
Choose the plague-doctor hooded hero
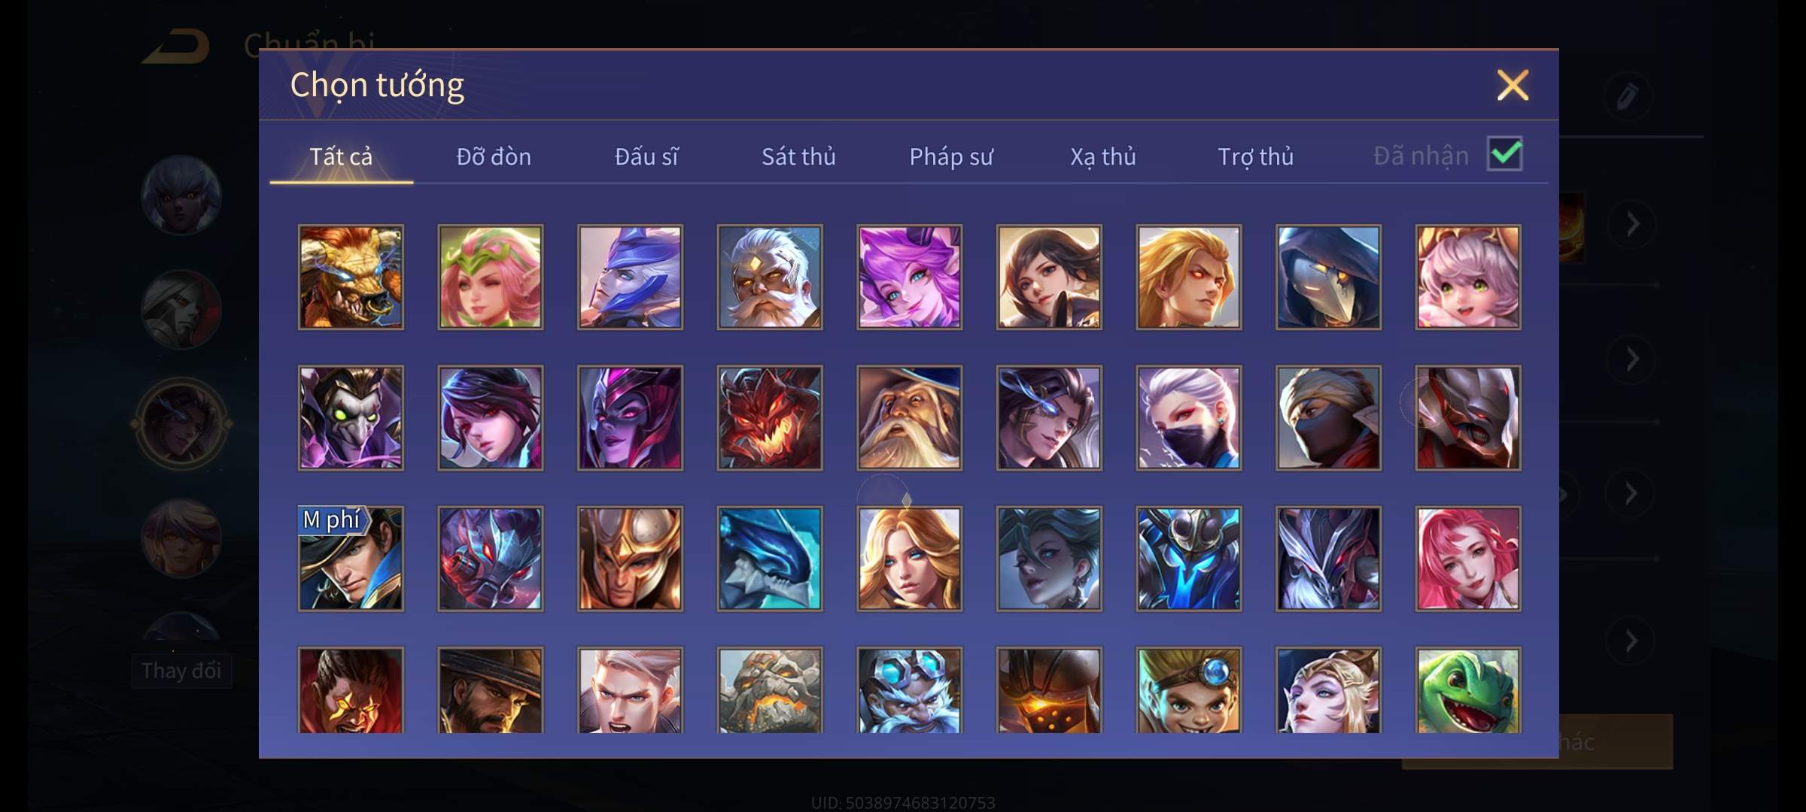pyautogui.click(x=1328, y=277)
